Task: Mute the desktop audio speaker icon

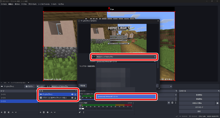Action: (x=80, y=108)
